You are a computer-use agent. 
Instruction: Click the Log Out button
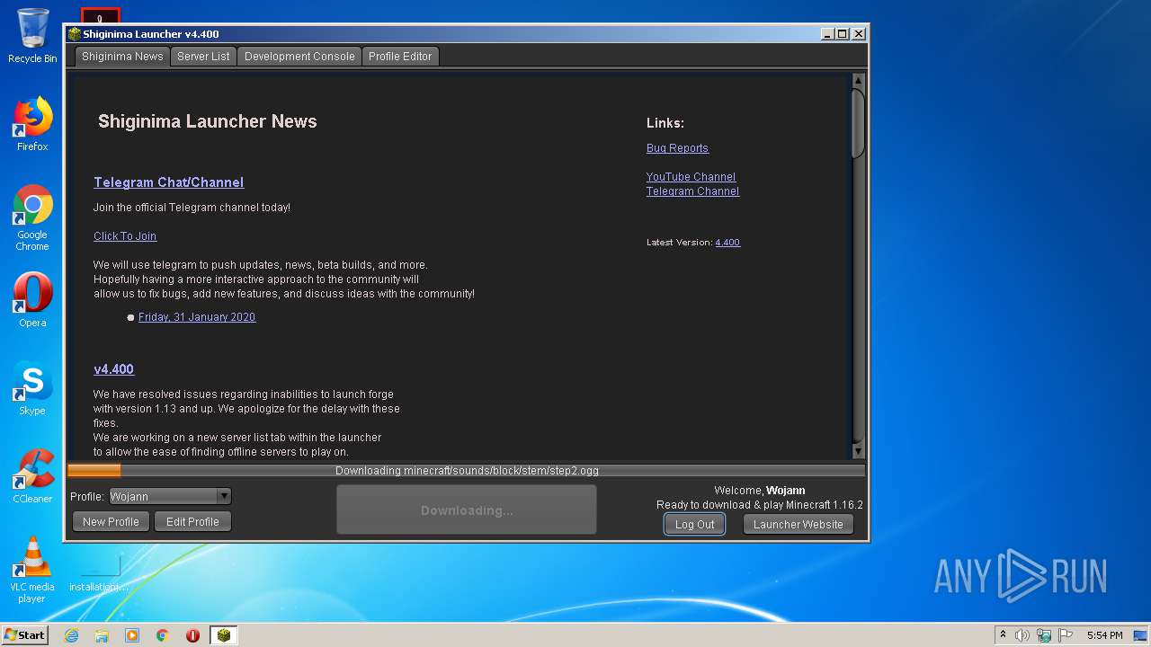tap(694, 524)
